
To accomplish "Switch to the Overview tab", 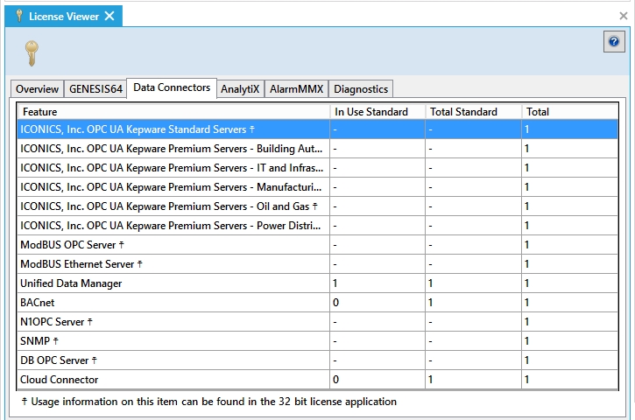I will coord(37,89).
